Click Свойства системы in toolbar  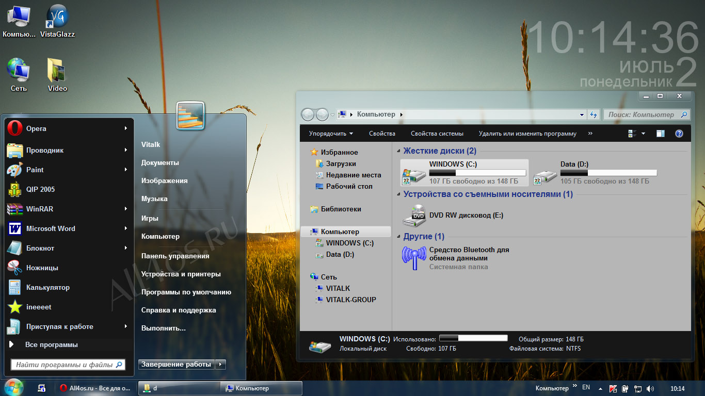point(437,134)
